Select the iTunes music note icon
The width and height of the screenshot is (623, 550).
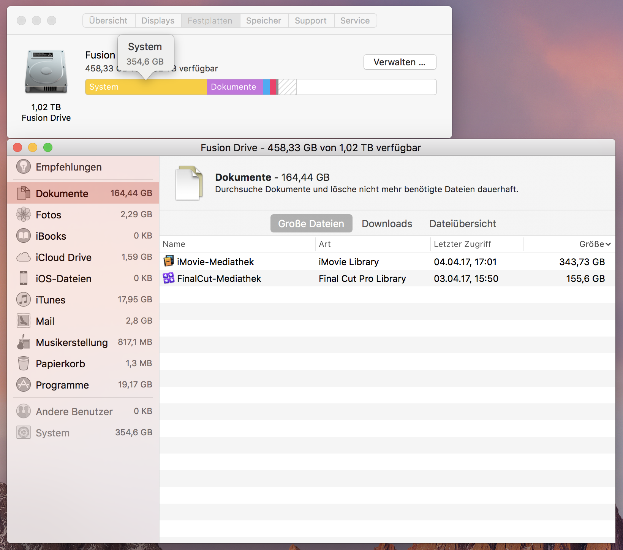[x=24, y=300]
